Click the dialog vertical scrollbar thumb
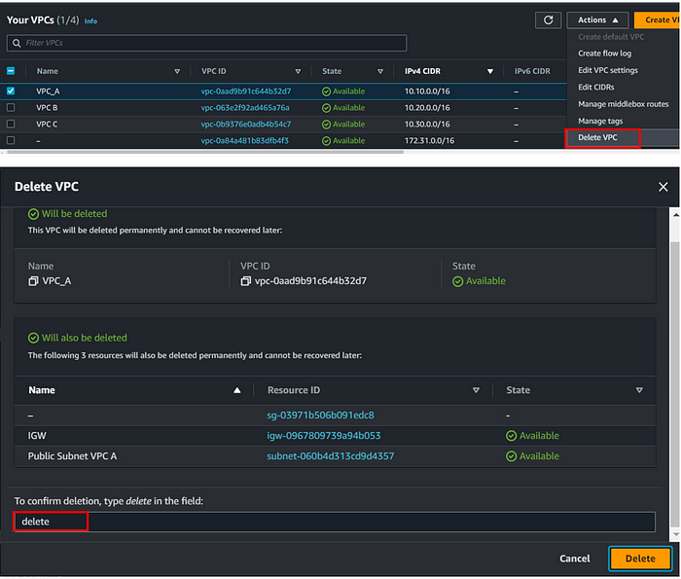 click(x=675, y=382)
